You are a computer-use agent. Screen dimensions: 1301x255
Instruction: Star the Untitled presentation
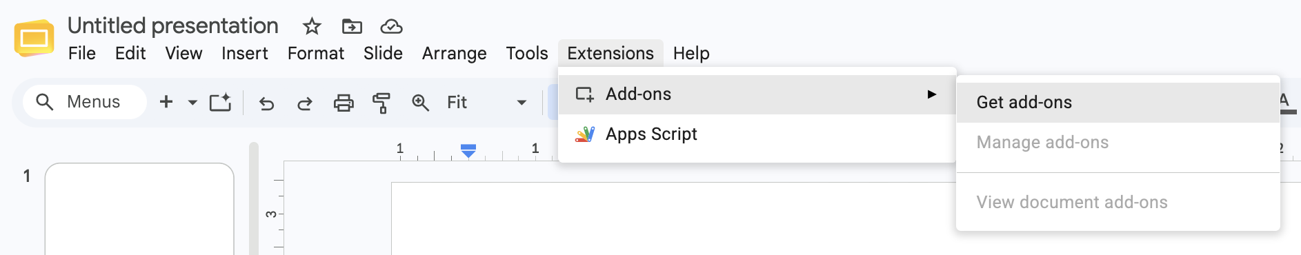pyautogui.click(x=312, y=27)
